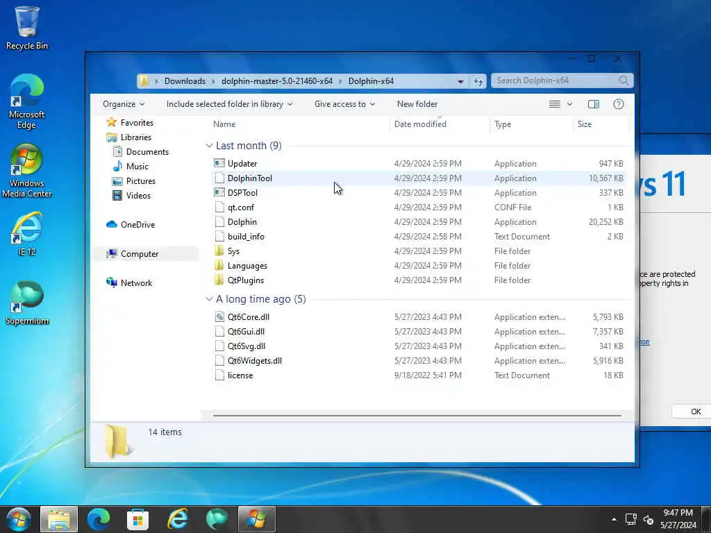Select the DolphinTool file

pos(419,178)
